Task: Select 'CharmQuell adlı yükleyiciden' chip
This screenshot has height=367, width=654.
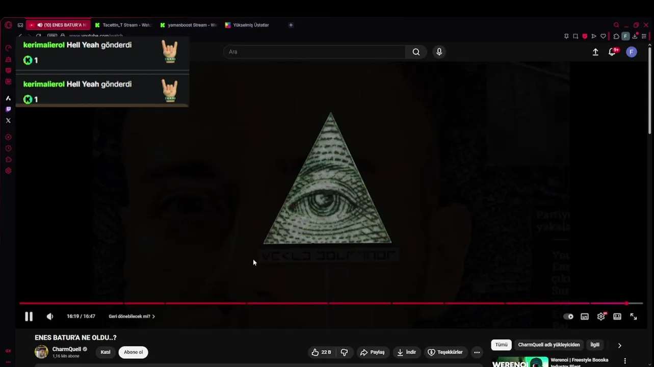Action: (x=549, y=345)
